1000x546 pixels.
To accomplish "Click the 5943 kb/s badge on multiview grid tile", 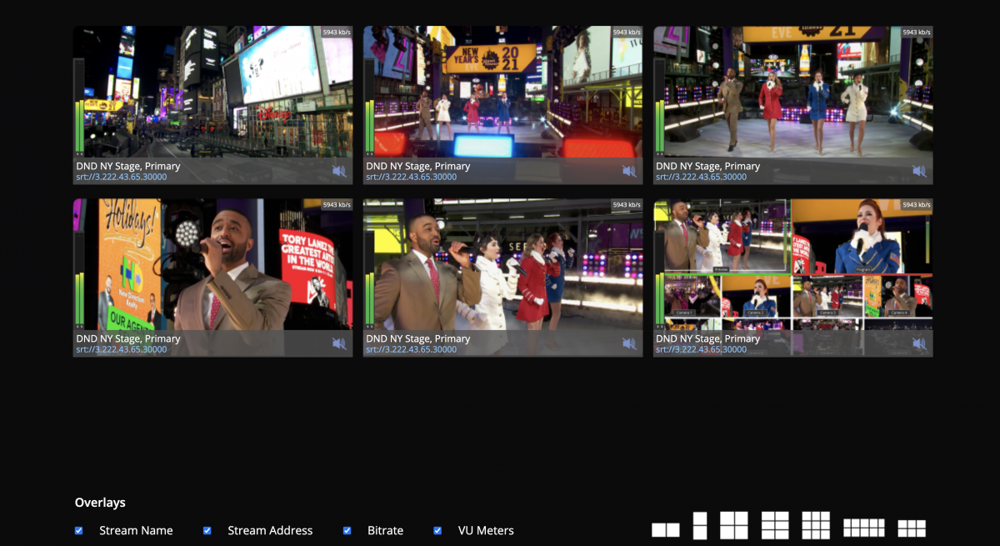I will [917, 205].
